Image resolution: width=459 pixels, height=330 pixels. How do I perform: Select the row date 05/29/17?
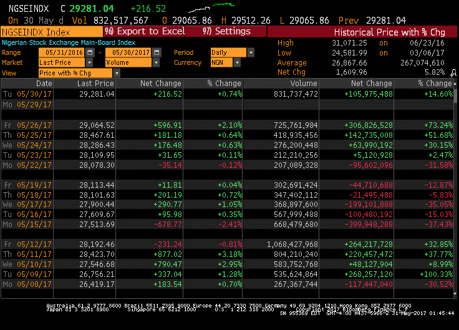(34, 105)
